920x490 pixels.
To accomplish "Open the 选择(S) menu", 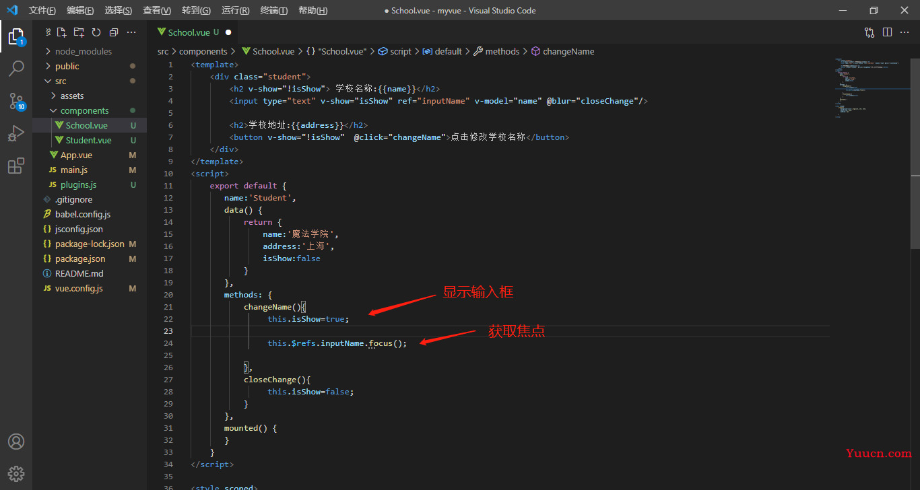I will coord(119,10).
